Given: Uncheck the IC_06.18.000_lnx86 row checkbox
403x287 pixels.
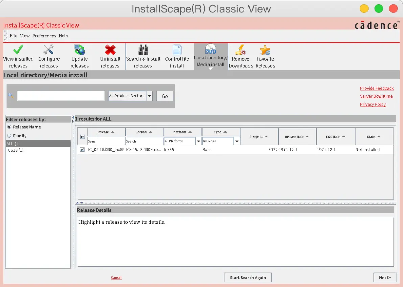Looking at the screenshot, I should tap(82, 149).
